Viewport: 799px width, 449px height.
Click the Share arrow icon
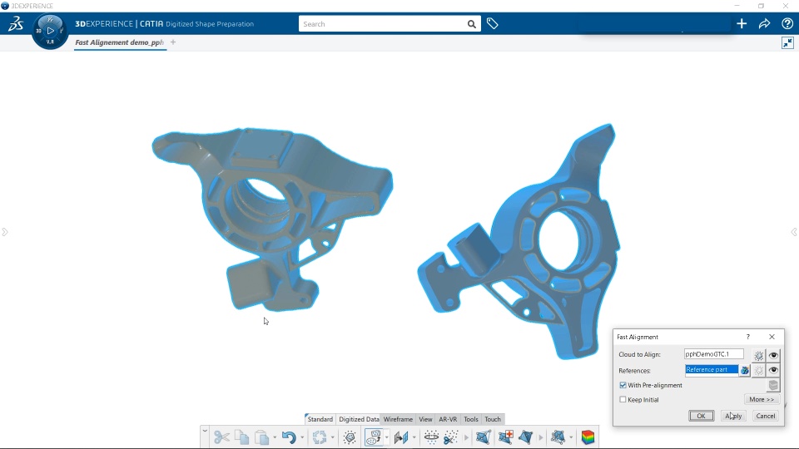pyautogui.click(x=764, y=23)
